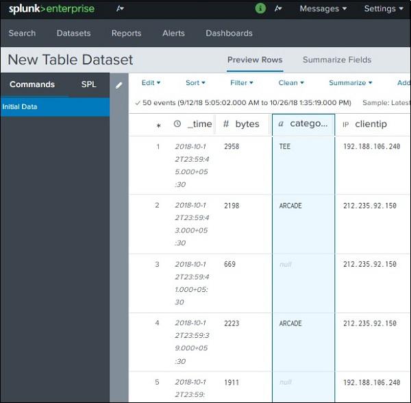Select row number 4
The image size is (411, 403).
point(158,323)
